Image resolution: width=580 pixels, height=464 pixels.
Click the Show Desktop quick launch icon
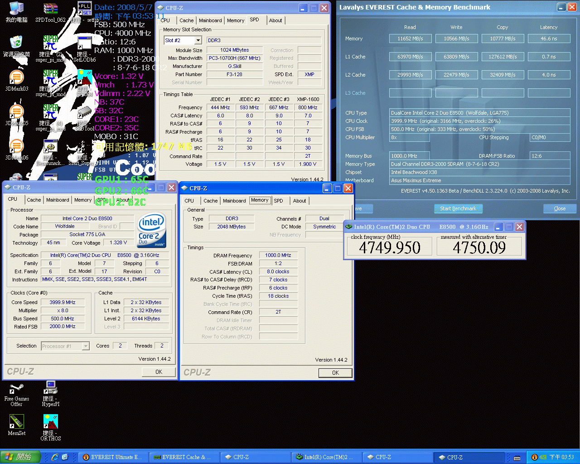(65, 457)
